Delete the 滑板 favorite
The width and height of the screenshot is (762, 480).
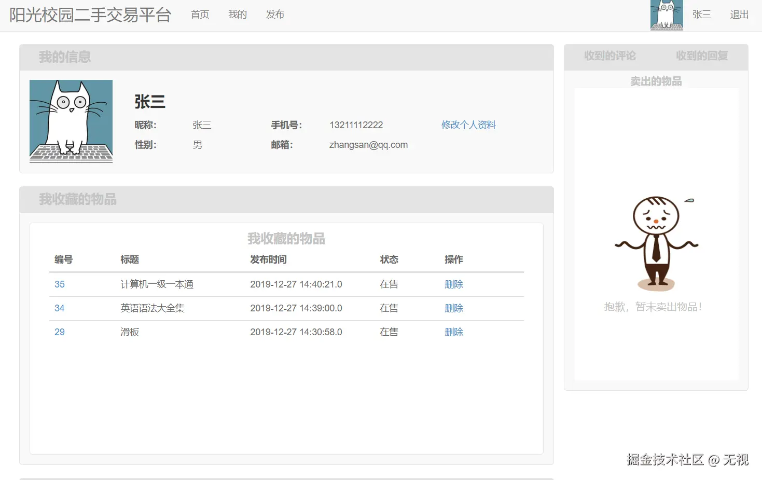[454, 332]
